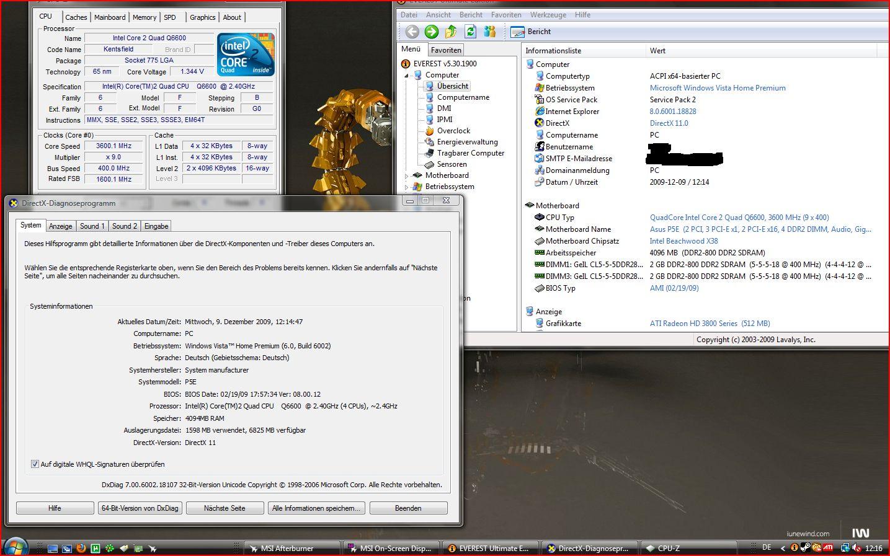Switch to the Favoriten tab in EVEREST

point(446,50)
